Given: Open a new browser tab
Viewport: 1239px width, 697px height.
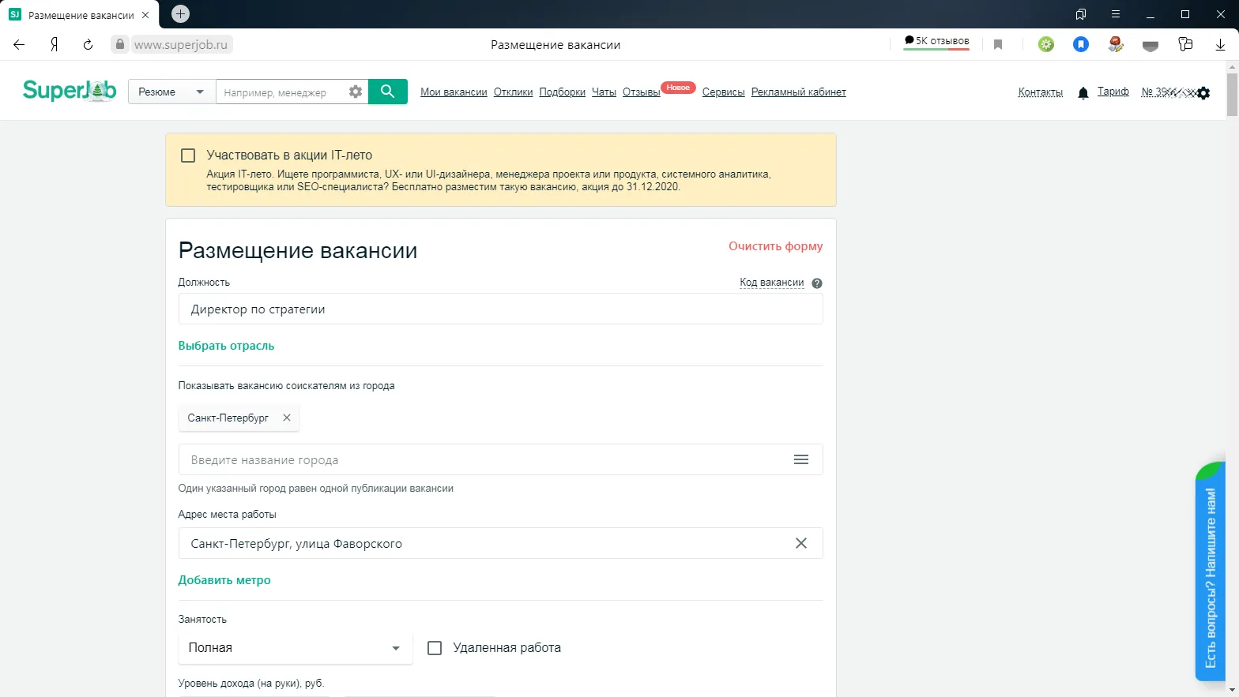Looking at the screenshot, I should pos(180,13).
